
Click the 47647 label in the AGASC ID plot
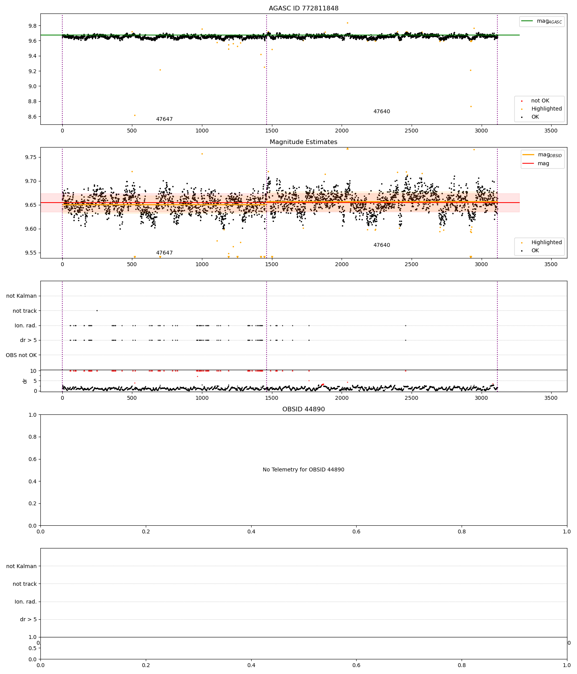coord(164,119)
